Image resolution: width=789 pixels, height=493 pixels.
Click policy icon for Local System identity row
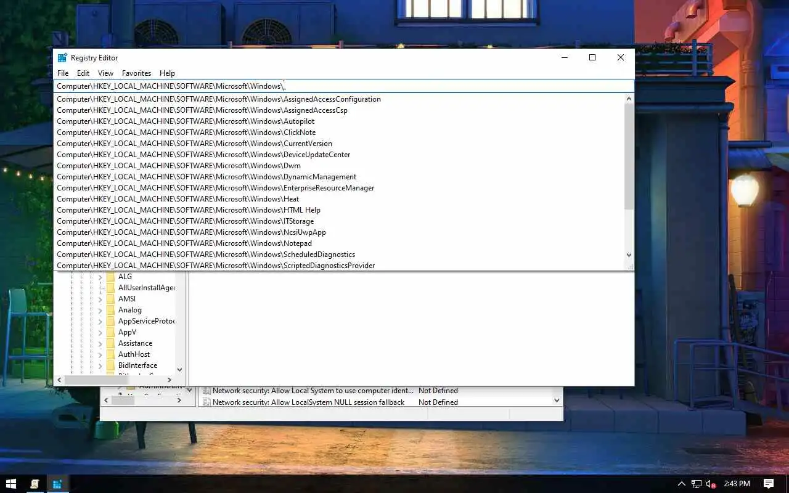click(x=207, y=391)
